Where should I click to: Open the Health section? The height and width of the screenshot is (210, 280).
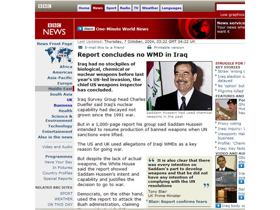pyautogui.click(x=66, y=111)
